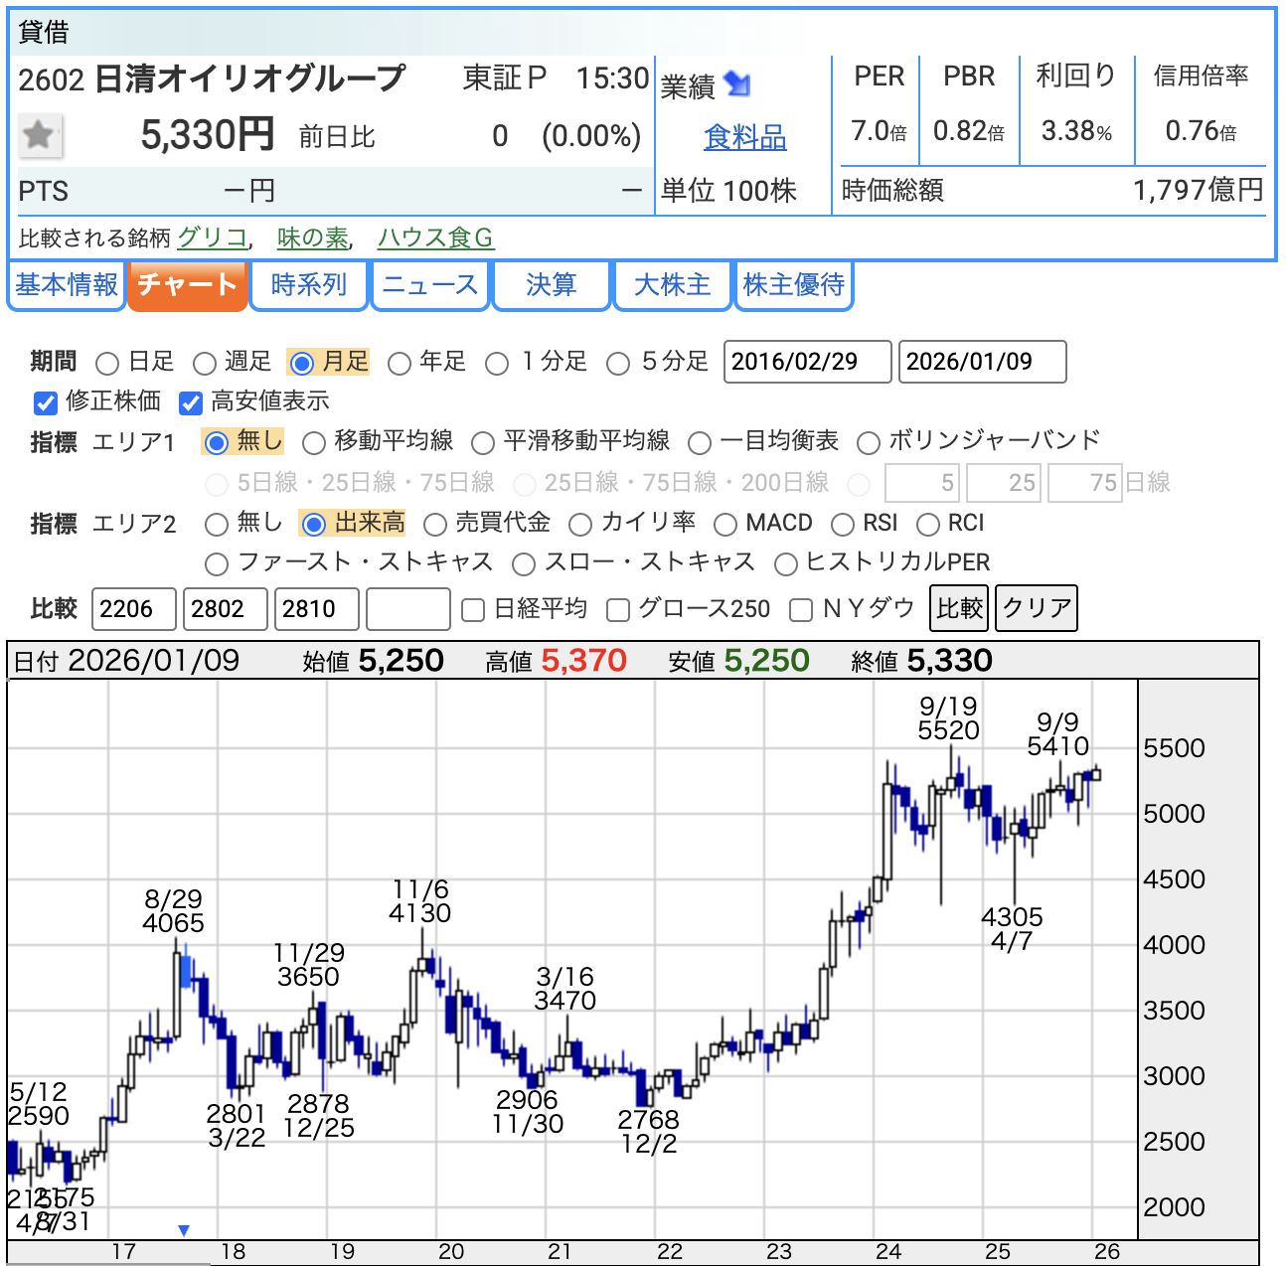
Task: Choose the MACD indicator option
Action: tap(725, 524)
